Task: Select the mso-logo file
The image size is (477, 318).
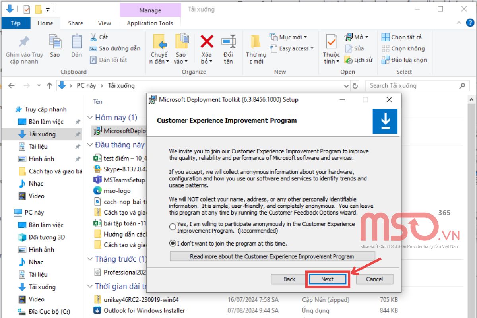Action: [112, 190]
